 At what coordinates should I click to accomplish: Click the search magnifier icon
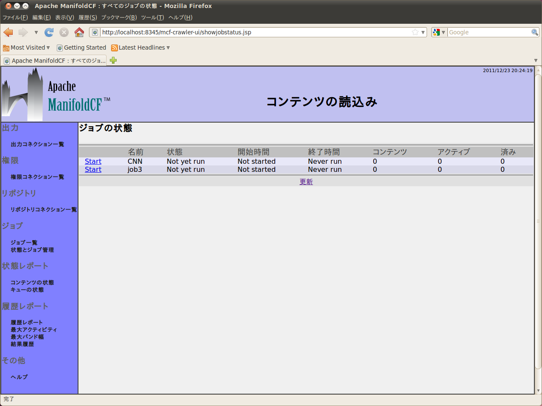click(x=534, y=32)
